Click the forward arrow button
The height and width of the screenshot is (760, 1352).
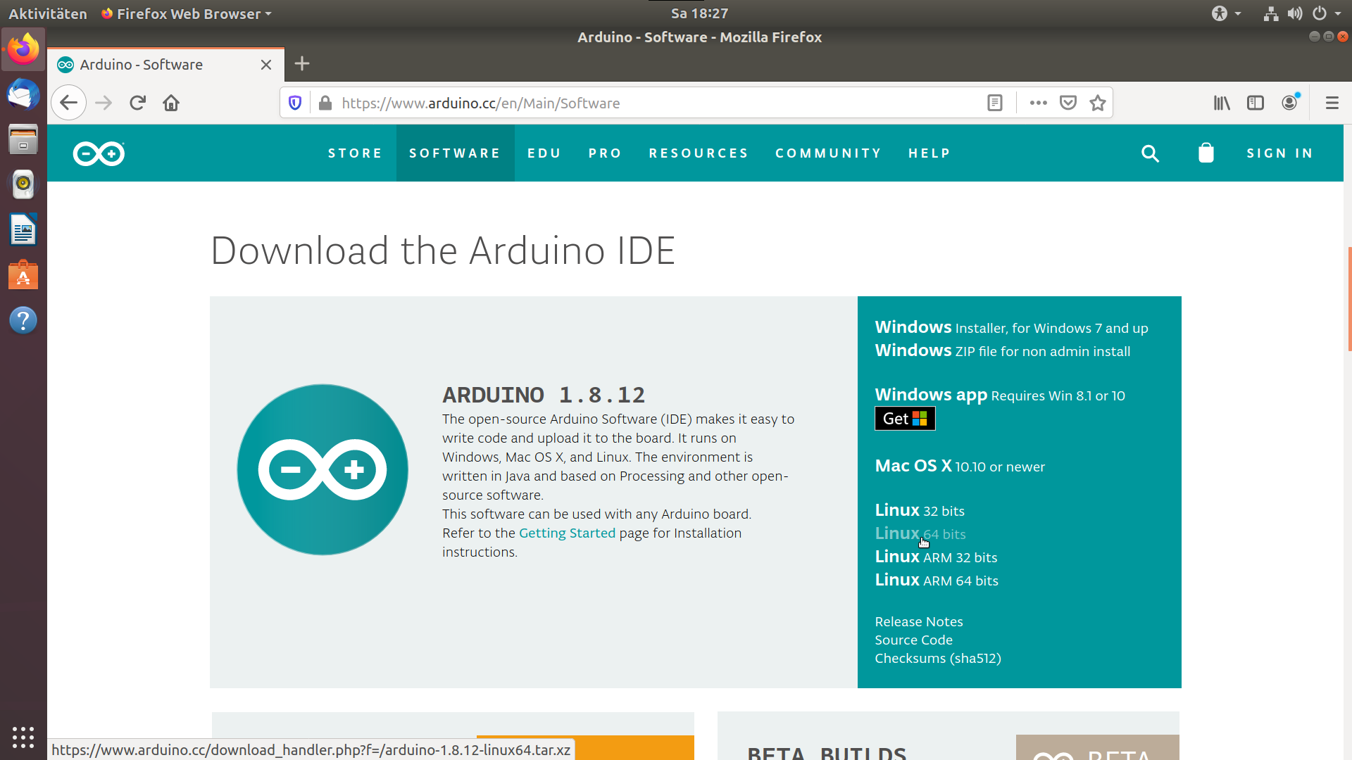[x=104, y=103]
